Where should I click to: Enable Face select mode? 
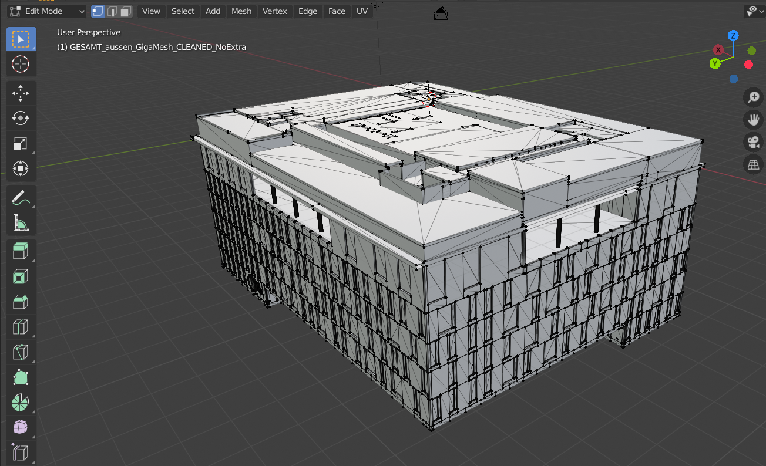[x=126, y=11]
